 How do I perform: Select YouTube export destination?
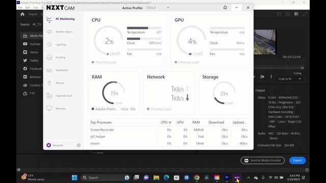click(x=32, y=44)
